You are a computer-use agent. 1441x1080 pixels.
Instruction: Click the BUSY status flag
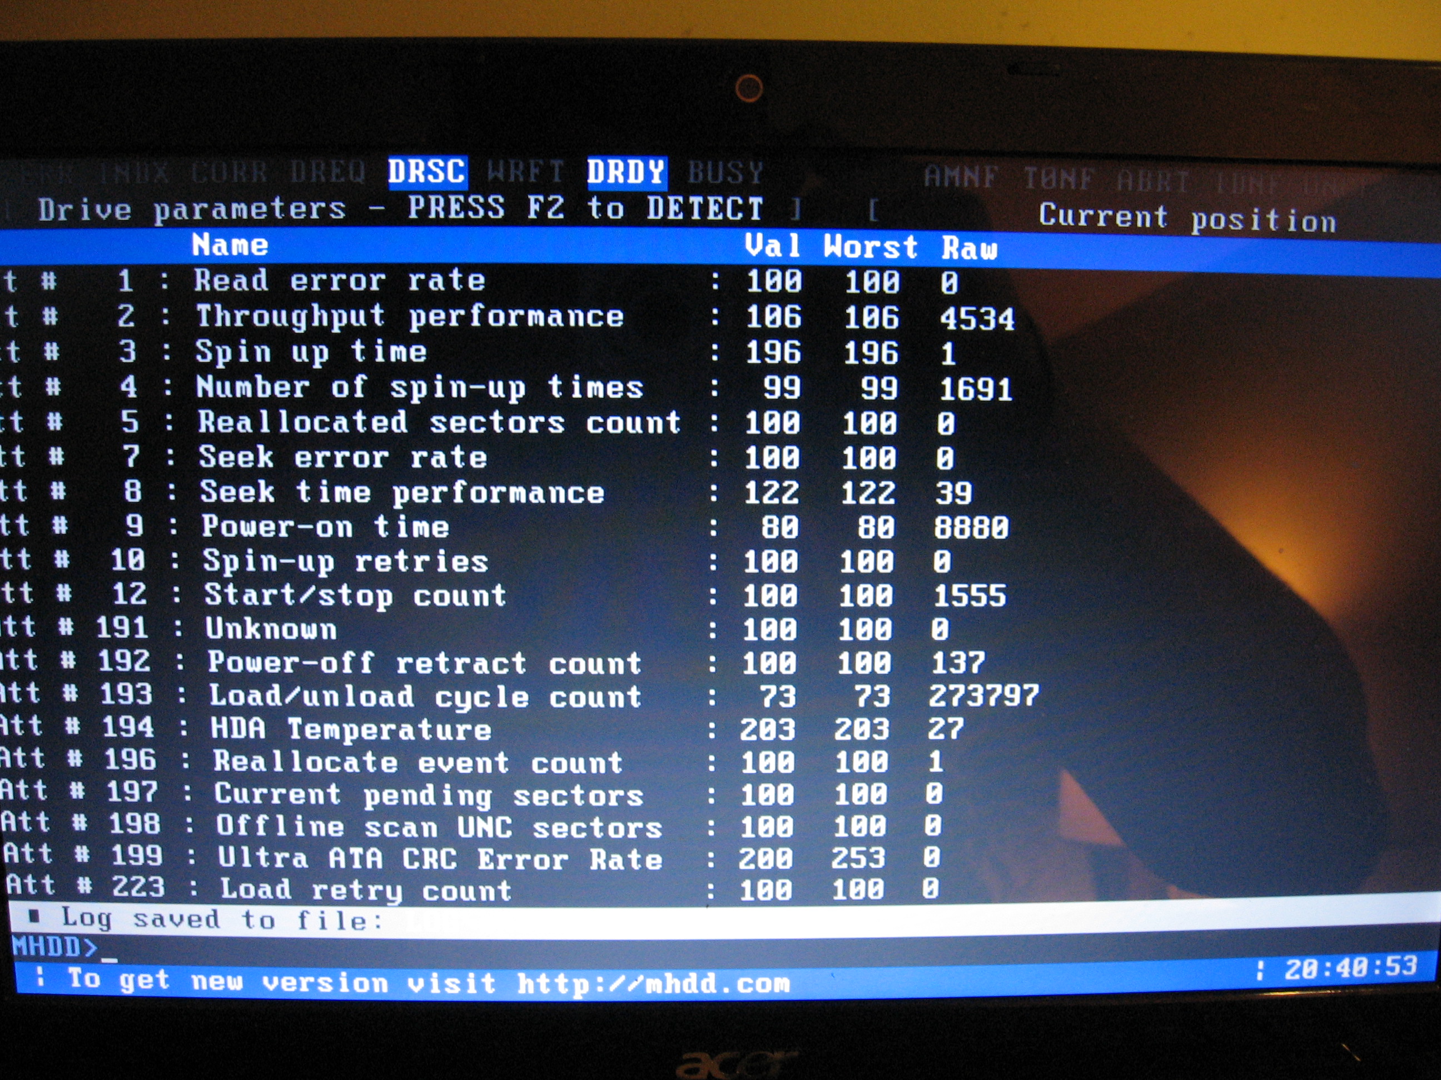726,173
